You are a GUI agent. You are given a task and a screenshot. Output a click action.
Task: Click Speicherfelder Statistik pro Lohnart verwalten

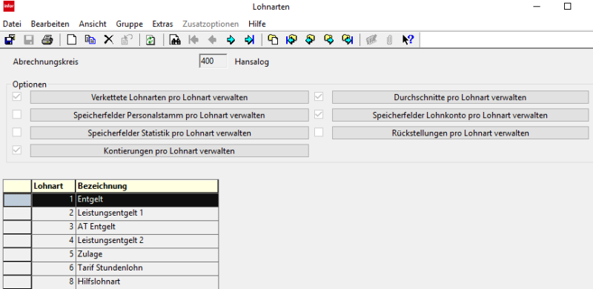(170, 133)
